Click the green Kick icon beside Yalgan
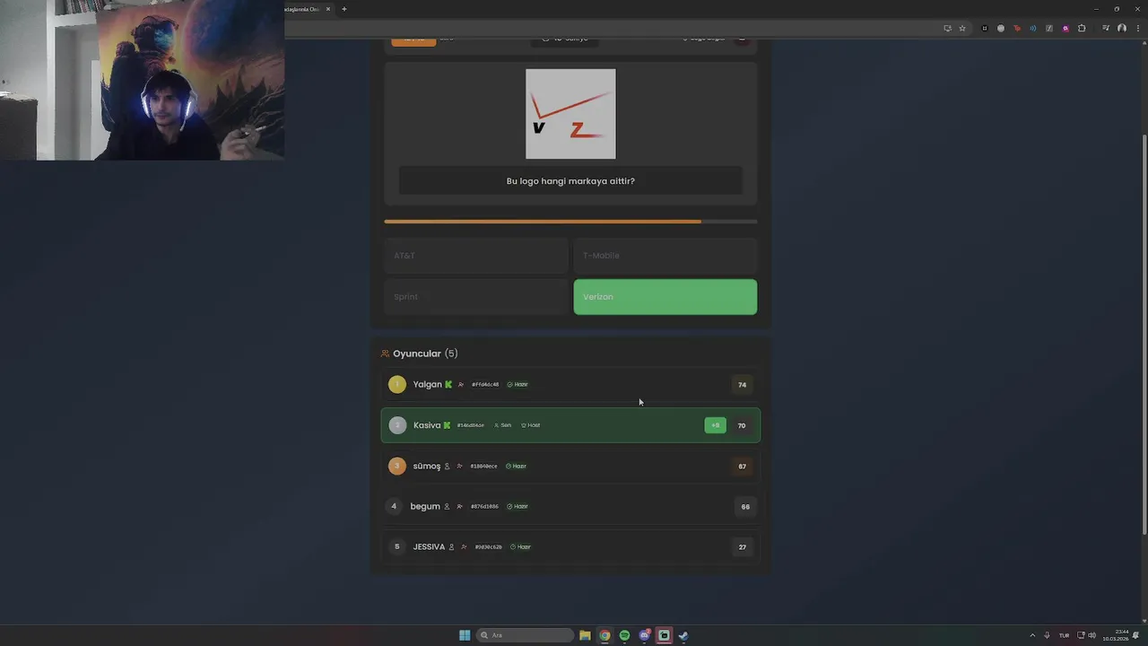This screenshot has width=1148, height=646. (448, 384)
